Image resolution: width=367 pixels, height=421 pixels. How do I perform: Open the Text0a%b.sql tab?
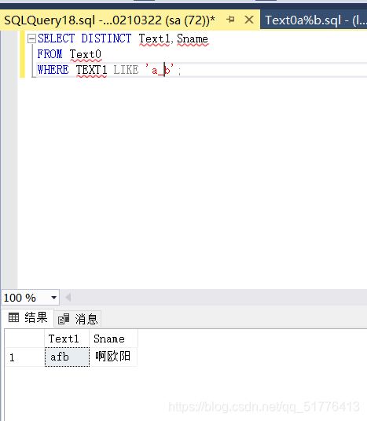pyautogui.click(x=314, y=20)
